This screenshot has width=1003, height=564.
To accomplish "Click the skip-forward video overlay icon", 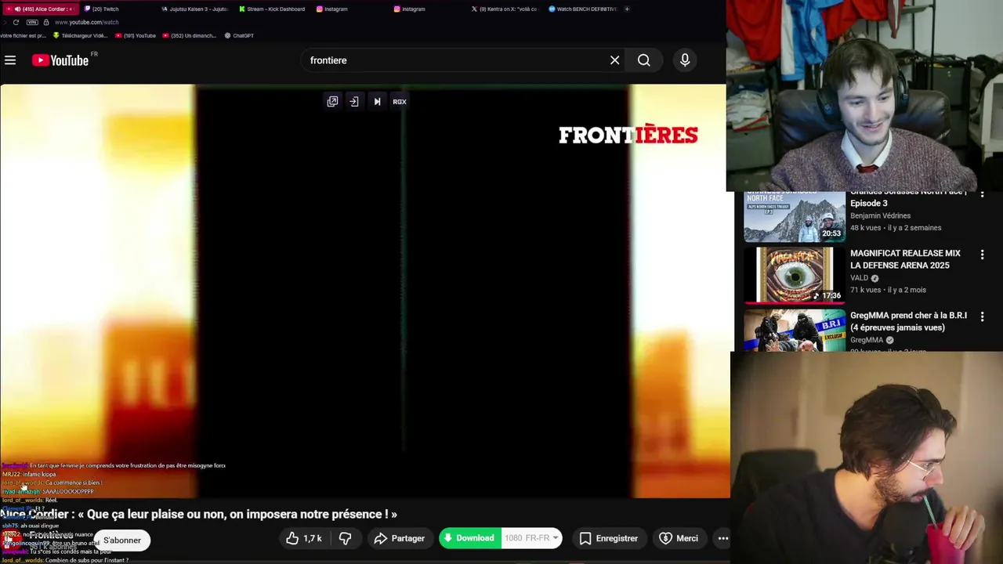I will click(377, 101).
